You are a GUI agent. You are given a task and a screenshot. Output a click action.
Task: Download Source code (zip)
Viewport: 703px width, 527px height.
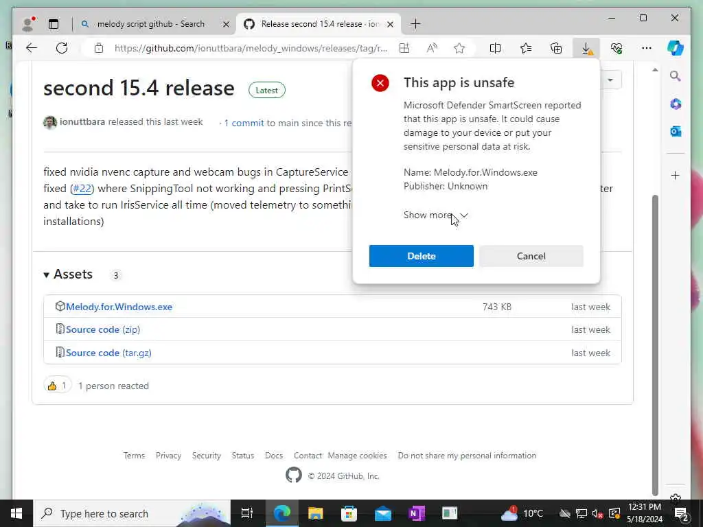coord(103,329)
